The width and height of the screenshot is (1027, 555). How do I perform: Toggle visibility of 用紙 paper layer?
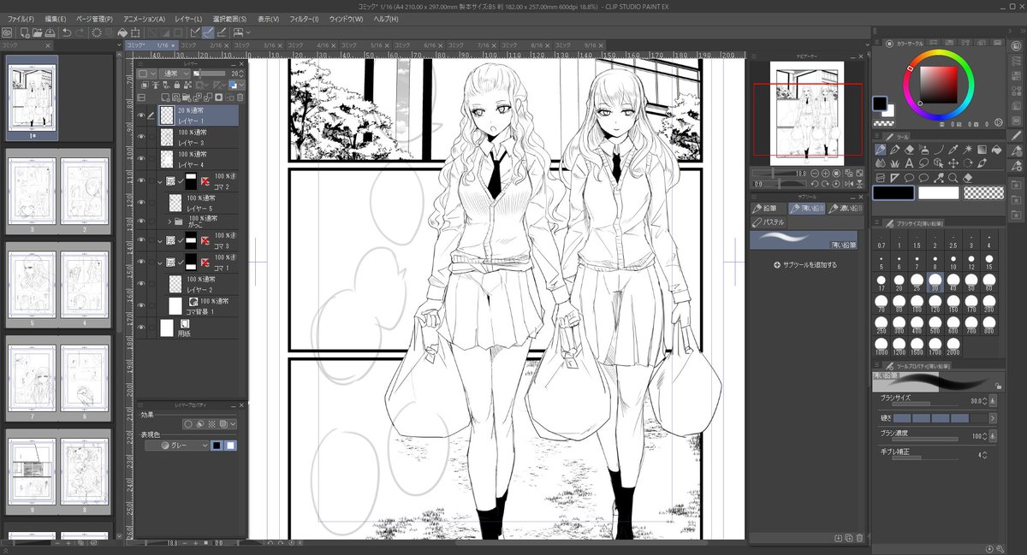[x=141, y=328]
